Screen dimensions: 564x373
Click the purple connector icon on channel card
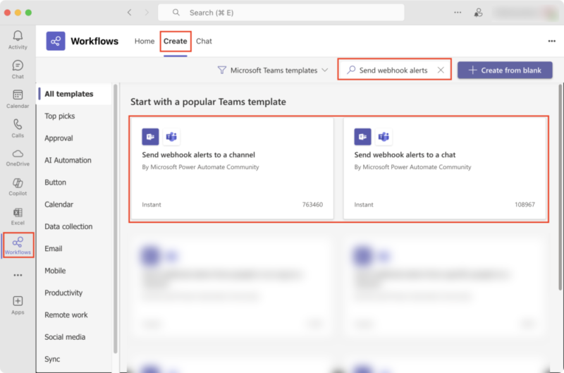pos(150,137)
